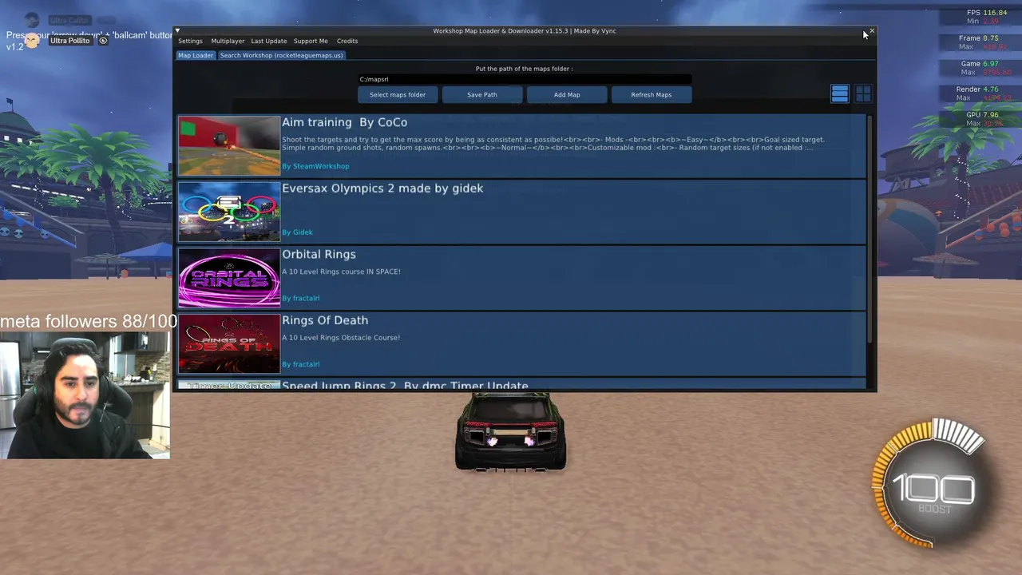Click the Render time readout
This screenshot has height=575, width=1022.
[x=977, y=89]
